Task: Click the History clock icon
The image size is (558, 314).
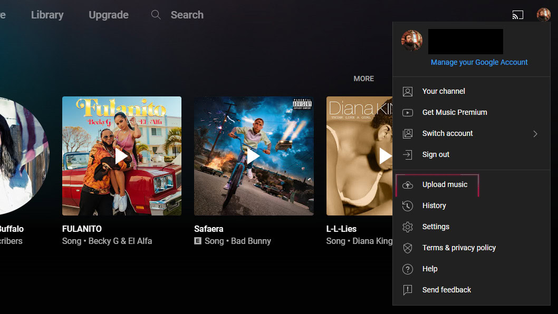Action: (408, 206)
